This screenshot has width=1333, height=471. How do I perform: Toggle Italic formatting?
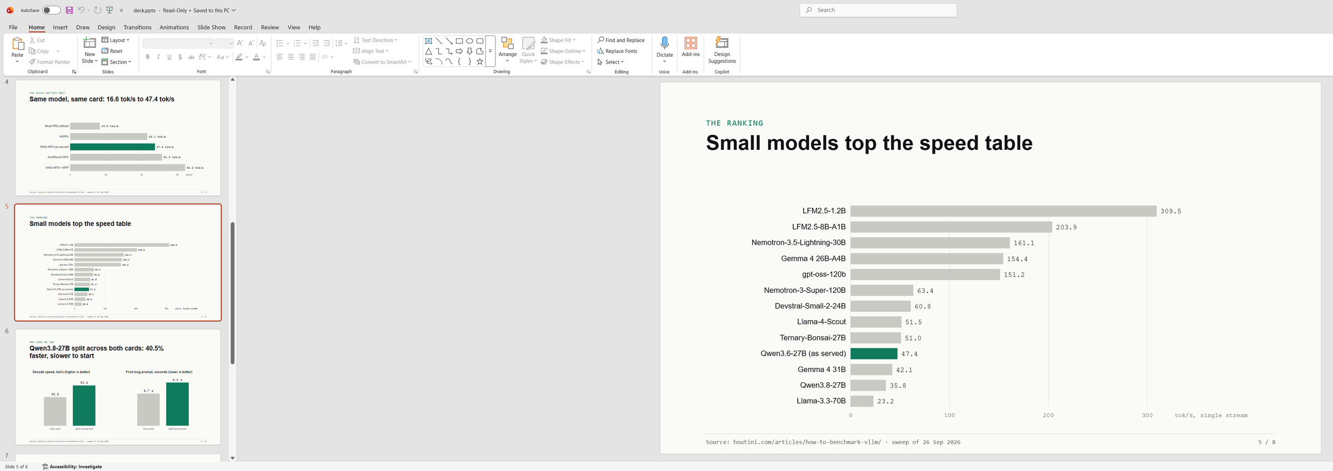[159, 57]
